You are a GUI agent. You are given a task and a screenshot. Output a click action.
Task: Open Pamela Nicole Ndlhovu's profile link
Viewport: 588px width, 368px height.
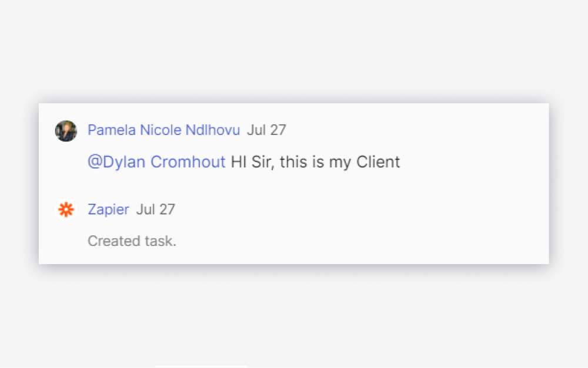163,130
